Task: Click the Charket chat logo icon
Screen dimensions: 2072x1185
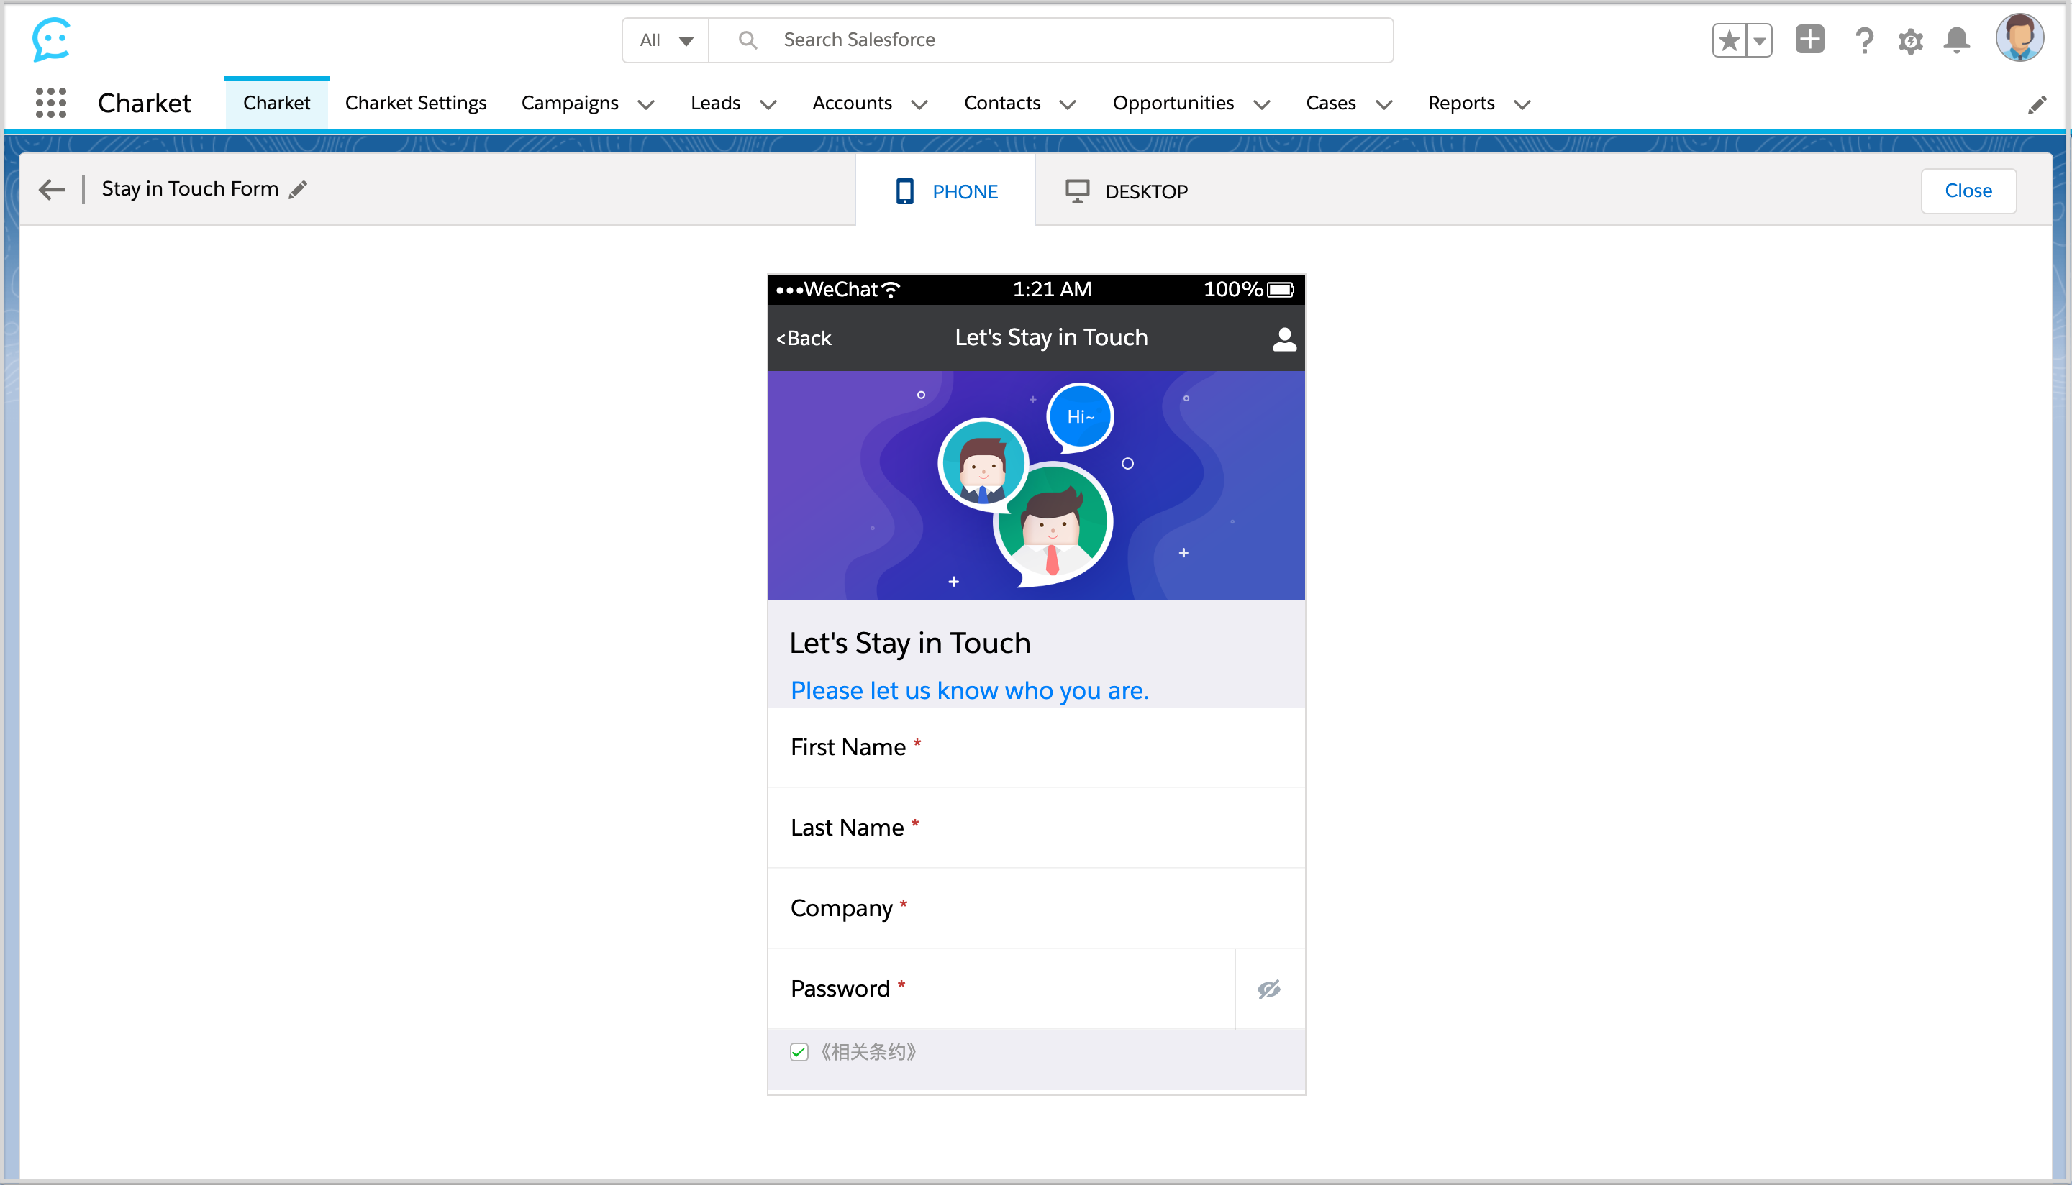Action: click(51, 39)
